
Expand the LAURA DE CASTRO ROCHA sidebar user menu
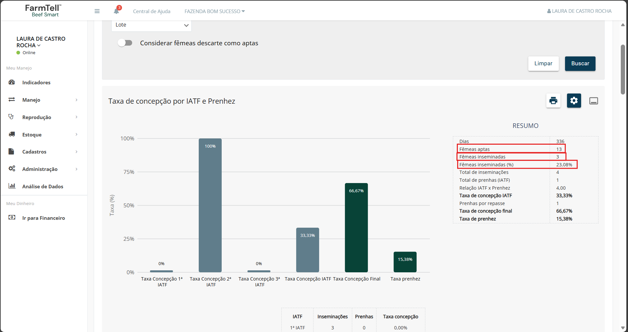[x=41, y=42]
